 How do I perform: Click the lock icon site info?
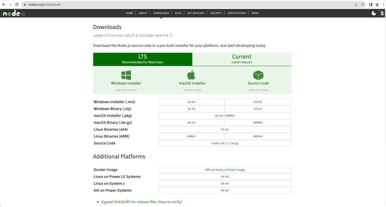click(25, 5)
